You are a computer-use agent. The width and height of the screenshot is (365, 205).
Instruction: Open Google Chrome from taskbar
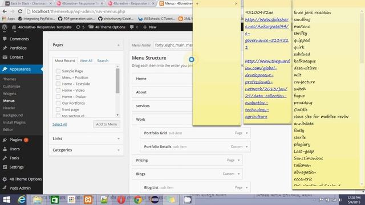coord(138,200)
